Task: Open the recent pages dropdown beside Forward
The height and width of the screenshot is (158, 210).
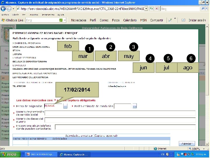Action: tap(13, 9)
